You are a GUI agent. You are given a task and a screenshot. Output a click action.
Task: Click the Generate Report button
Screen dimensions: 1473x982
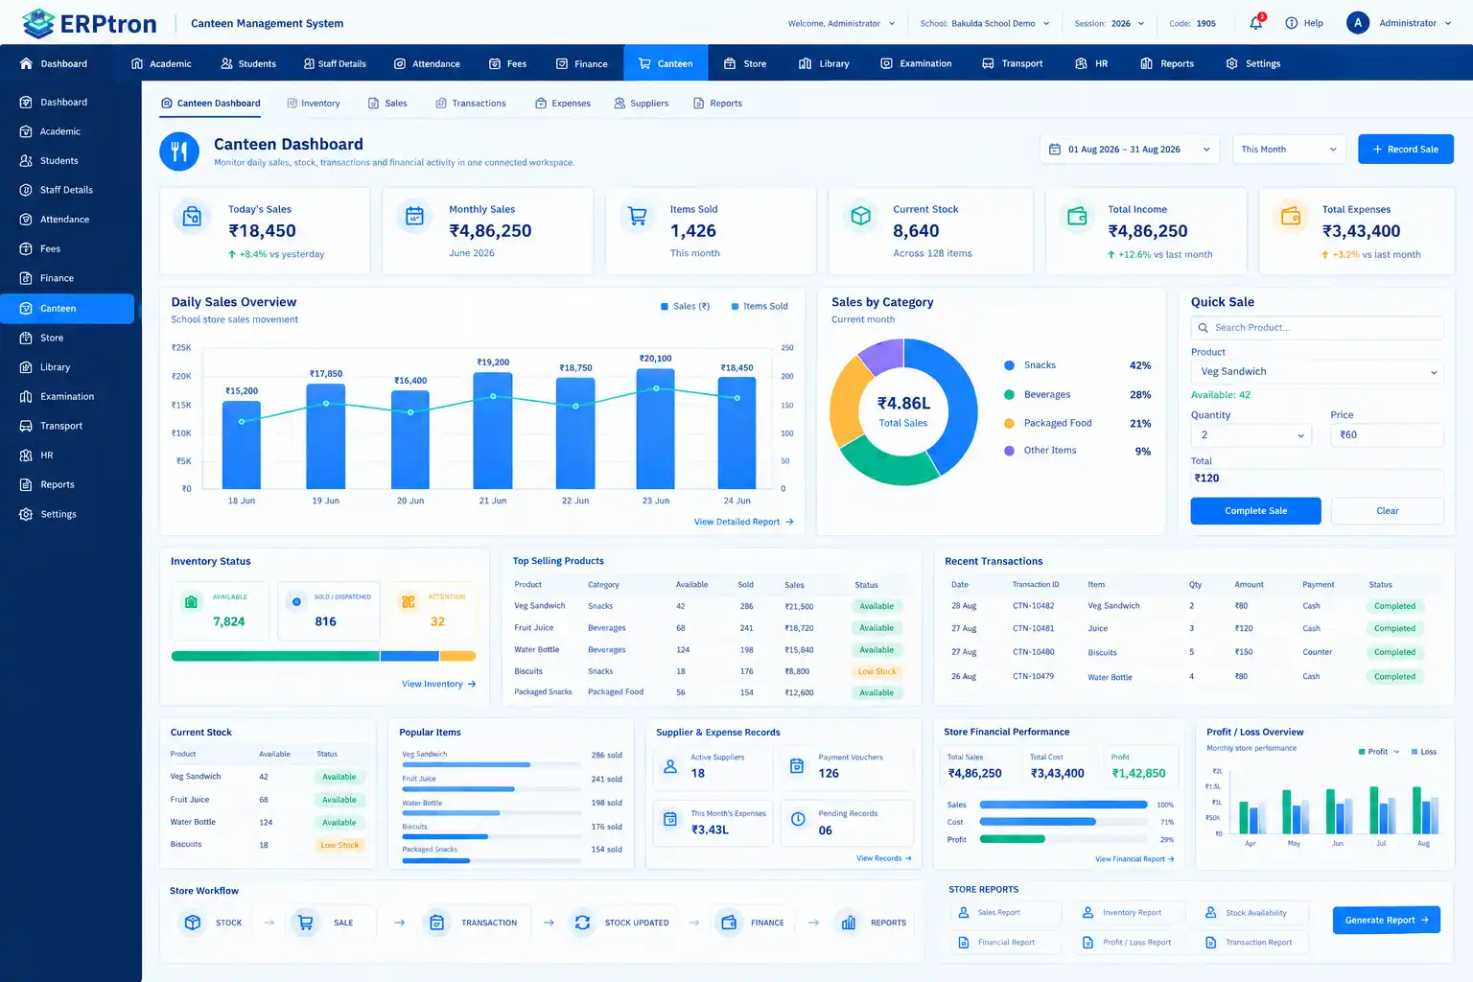pos(1387,920)
